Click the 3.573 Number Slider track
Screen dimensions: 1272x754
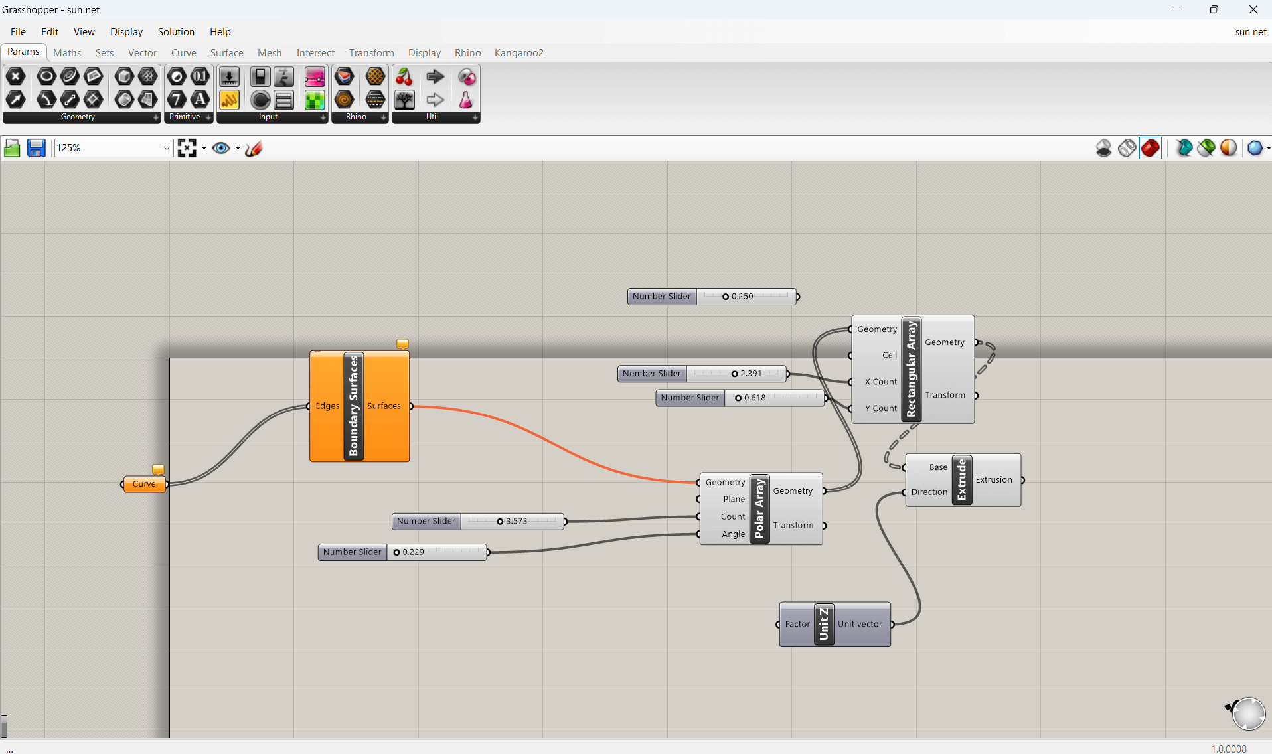tap(512, 522)
